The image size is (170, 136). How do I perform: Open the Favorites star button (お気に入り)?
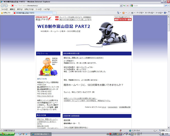pyautogui.click(x=6, y=13)
